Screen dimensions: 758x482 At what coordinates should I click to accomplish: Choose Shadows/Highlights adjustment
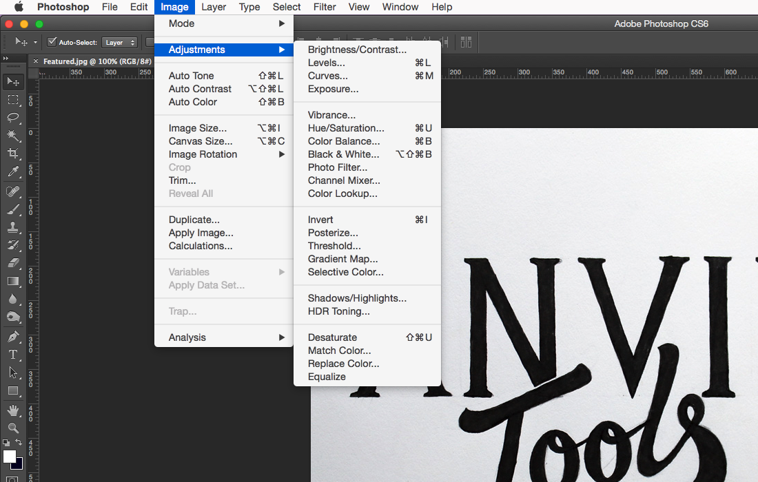tap(367, 298)
